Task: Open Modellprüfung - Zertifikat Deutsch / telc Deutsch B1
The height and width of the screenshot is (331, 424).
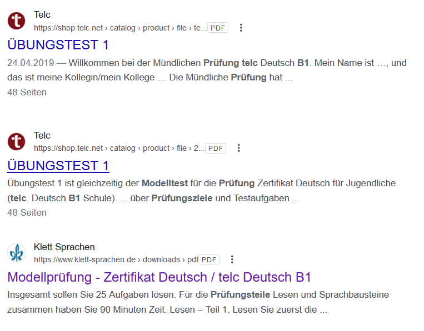Action: click(159, 277)
